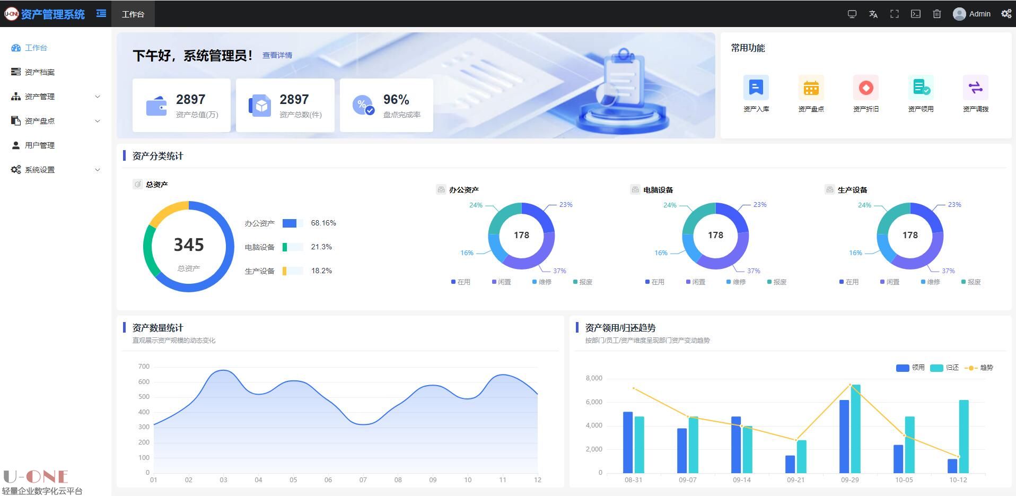Click the 查看详情 link

(x=277, y=55)
